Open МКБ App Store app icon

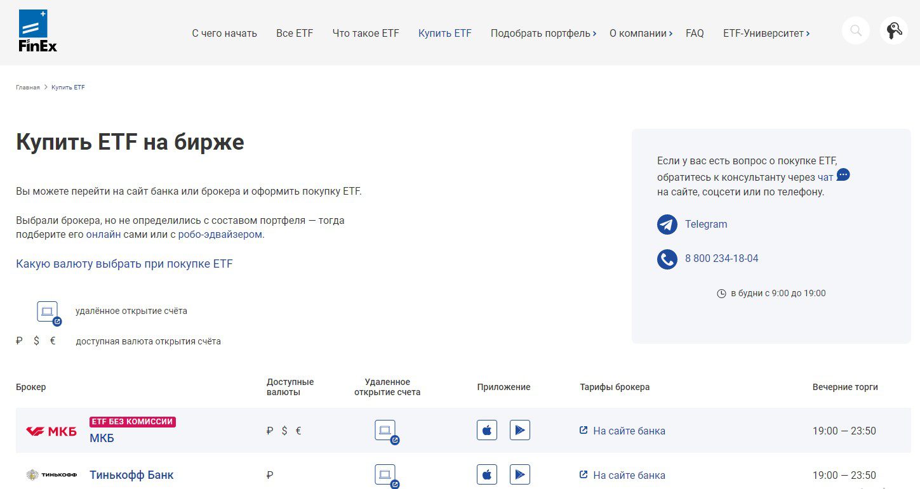point(487,430)
